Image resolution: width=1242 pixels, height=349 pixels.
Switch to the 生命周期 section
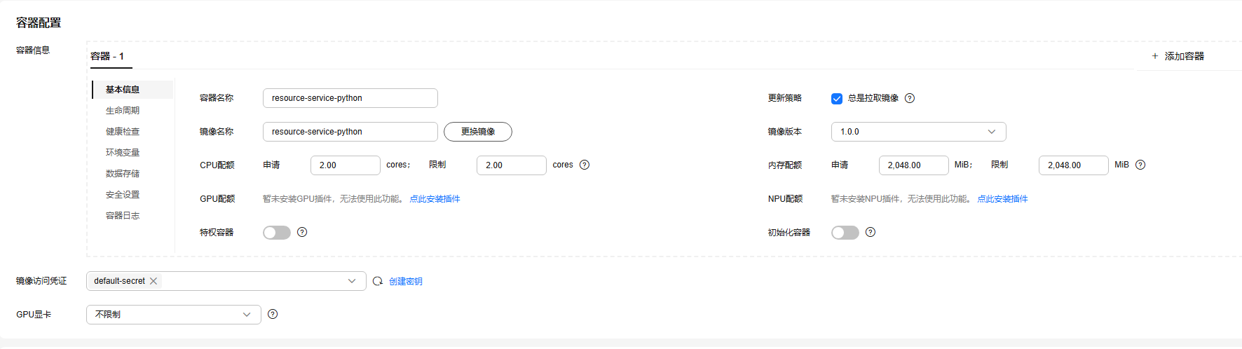pyautogui.click(x=123, y=111)
